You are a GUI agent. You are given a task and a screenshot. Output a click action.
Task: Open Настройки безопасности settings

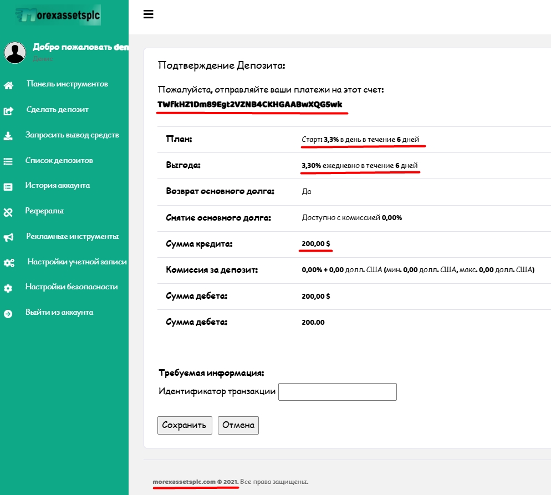point(72,287)
